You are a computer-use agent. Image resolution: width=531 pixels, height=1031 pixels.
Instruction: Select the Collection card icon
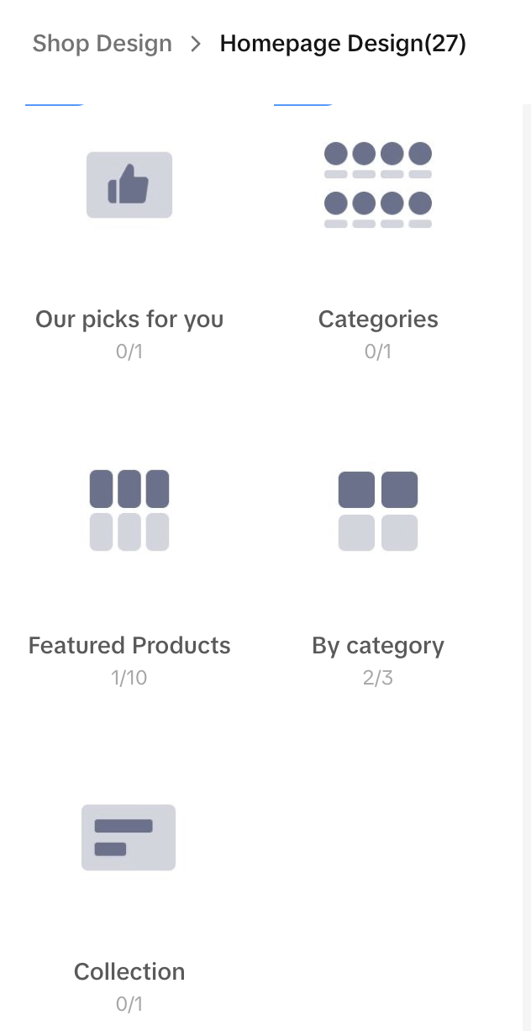pos(129,838)
